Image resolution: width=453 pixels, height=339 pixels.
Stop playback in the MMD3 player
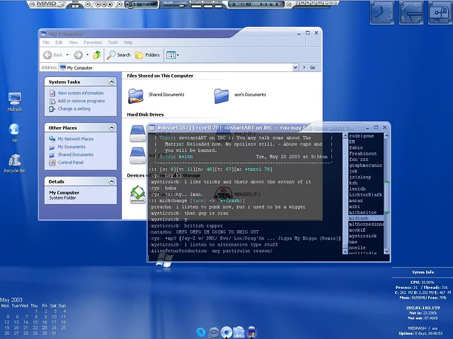(x=110, y=5)
